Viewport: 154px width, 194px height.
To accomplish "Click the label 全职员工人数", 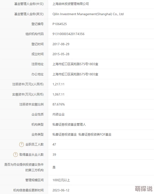I will click(x=35, y=145).
